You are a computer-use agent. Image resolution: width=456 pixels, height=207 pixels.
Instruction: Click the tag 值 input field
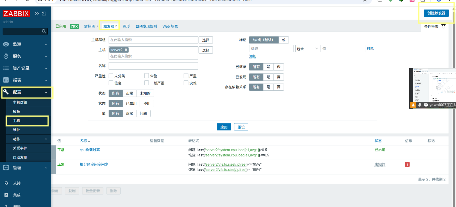pyautogui.click(x=343, y=49)
